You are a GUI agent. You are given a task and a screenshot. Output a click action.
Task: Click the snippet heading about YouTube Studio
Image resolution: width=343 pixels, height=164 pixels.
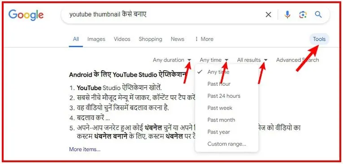tap(127, 75)
